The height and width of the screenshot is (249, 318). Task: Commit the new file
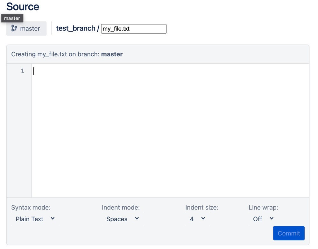[289, 233]
